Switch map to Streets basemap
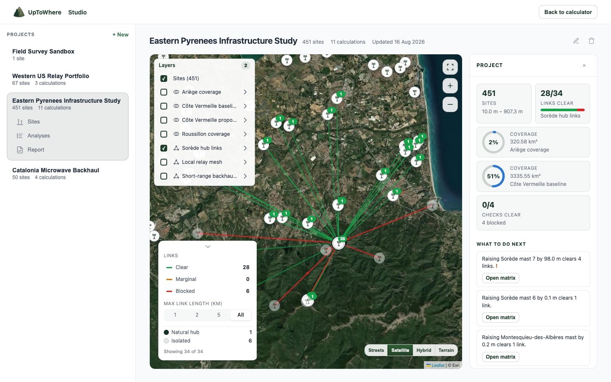 click(x=376, y=350)
